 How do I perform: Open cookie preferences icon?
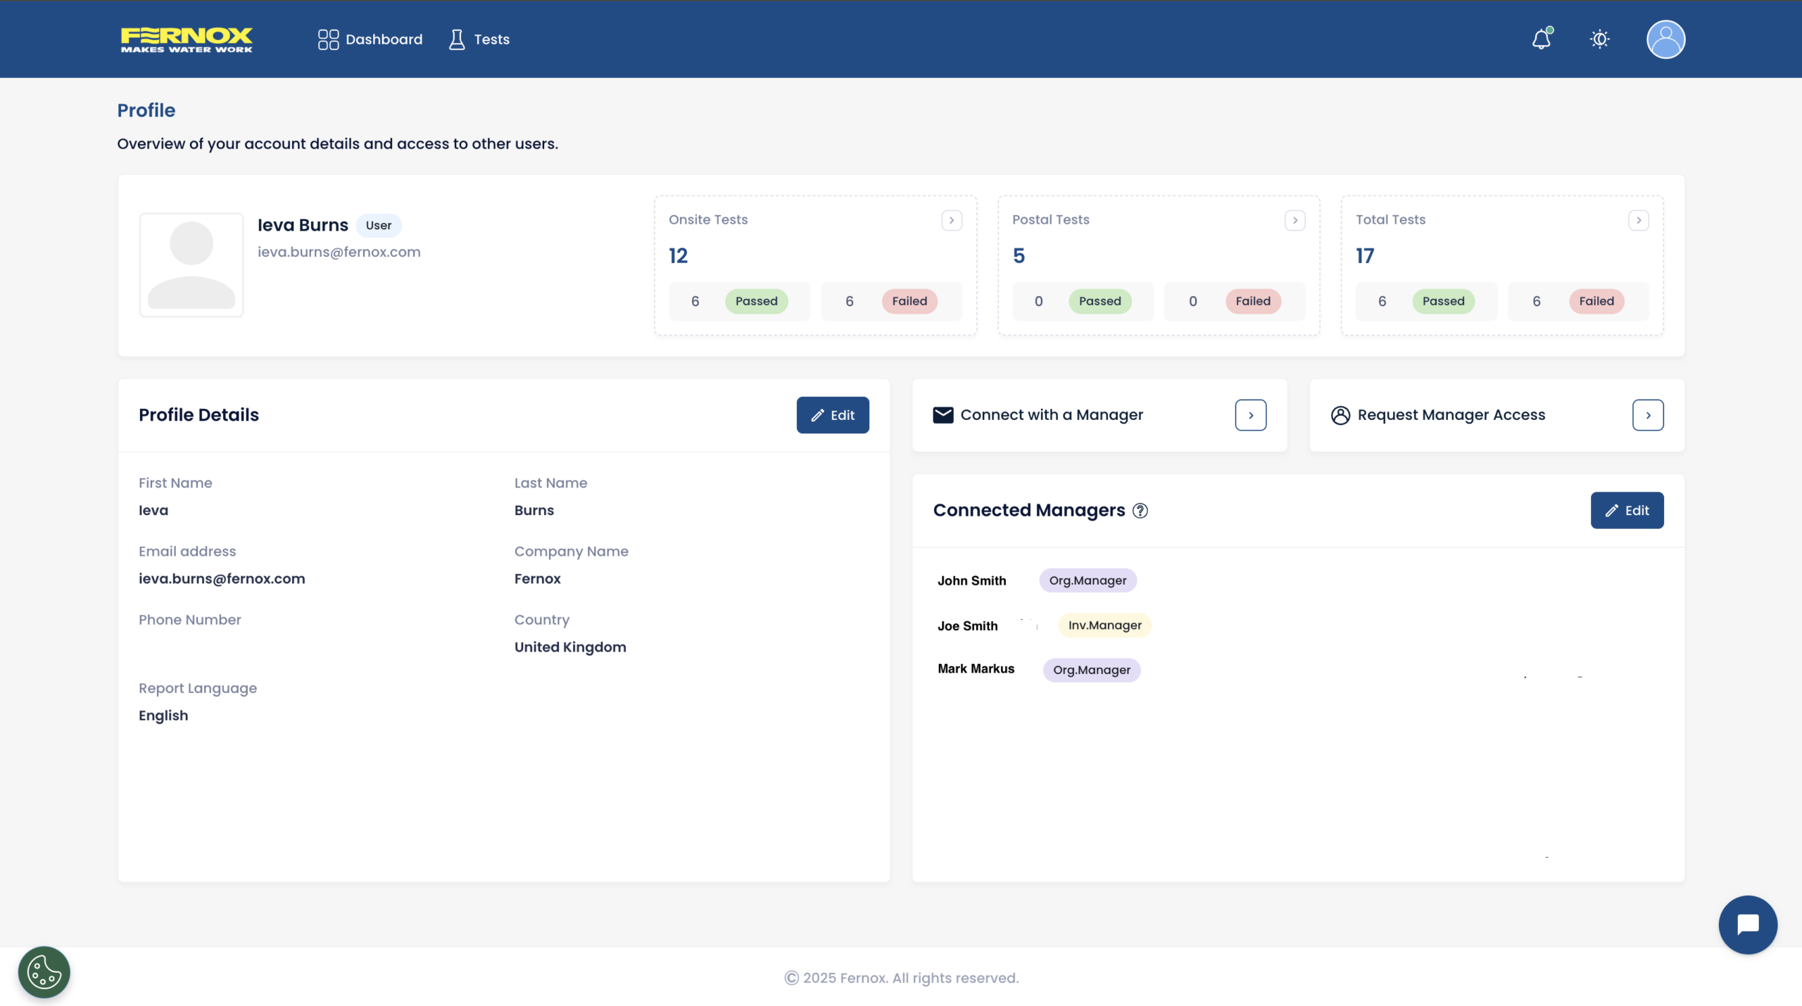(x=44, y=972)
